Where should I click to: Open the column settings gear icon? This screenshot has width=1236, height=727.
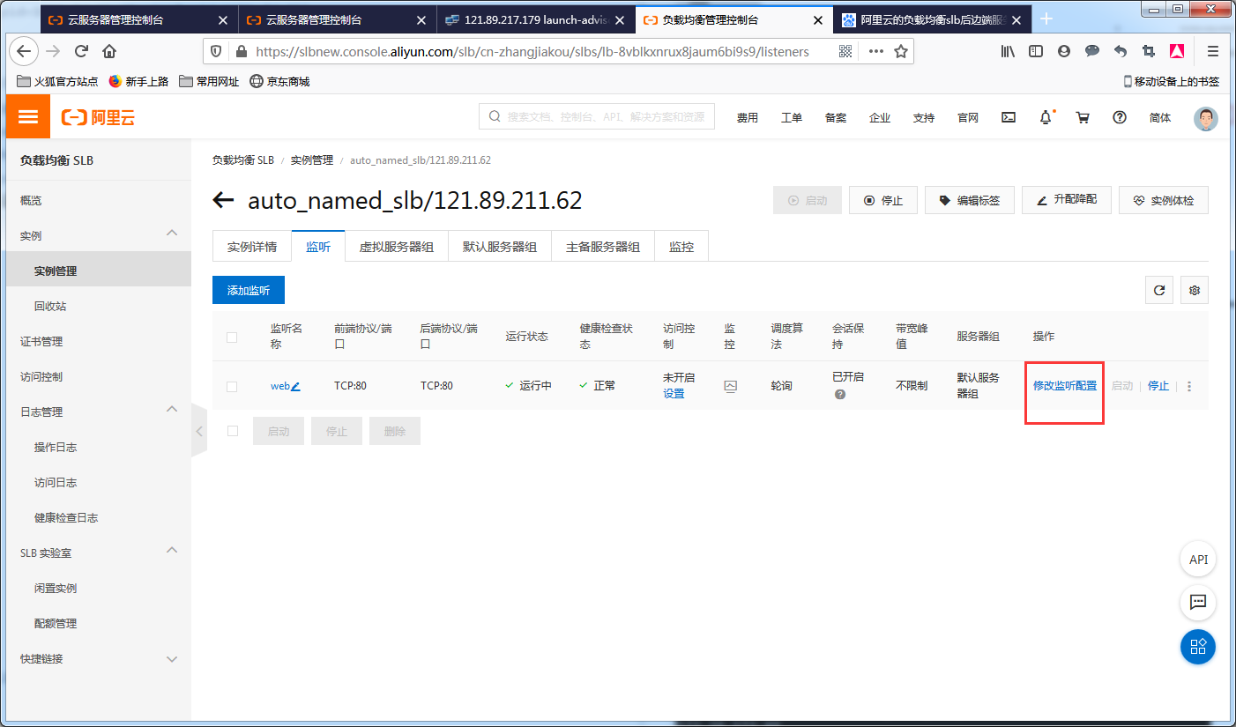tap(1194, 289)
